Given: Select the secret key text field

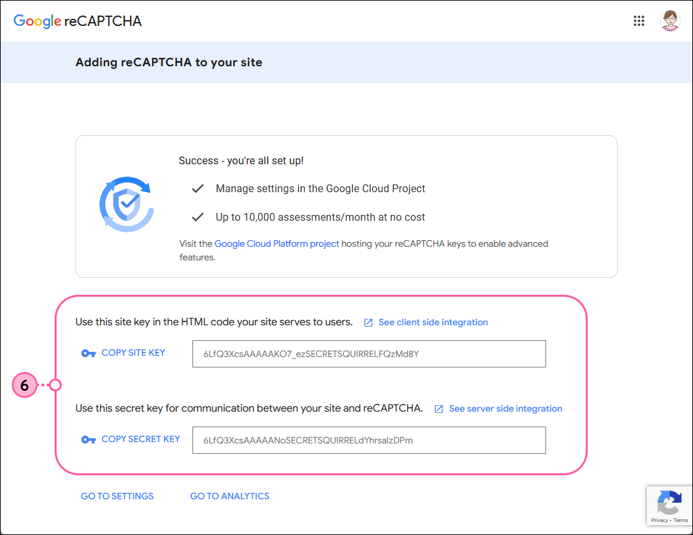Looking at the screenshot, I should tap(369, 440).
